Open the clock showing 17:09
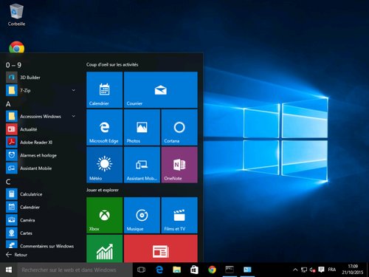 pos(353,270)
